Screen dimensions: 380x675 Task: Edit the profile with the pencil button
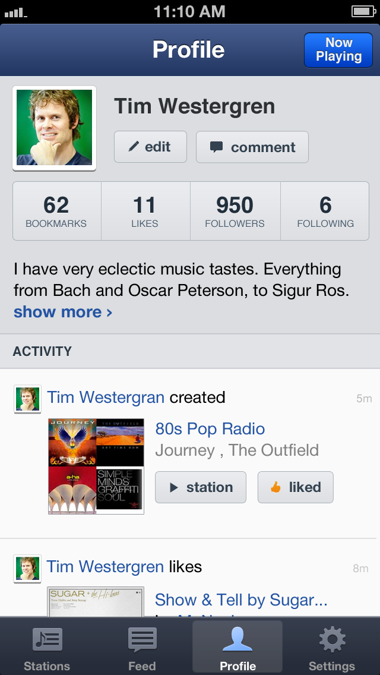click(150, 147)
